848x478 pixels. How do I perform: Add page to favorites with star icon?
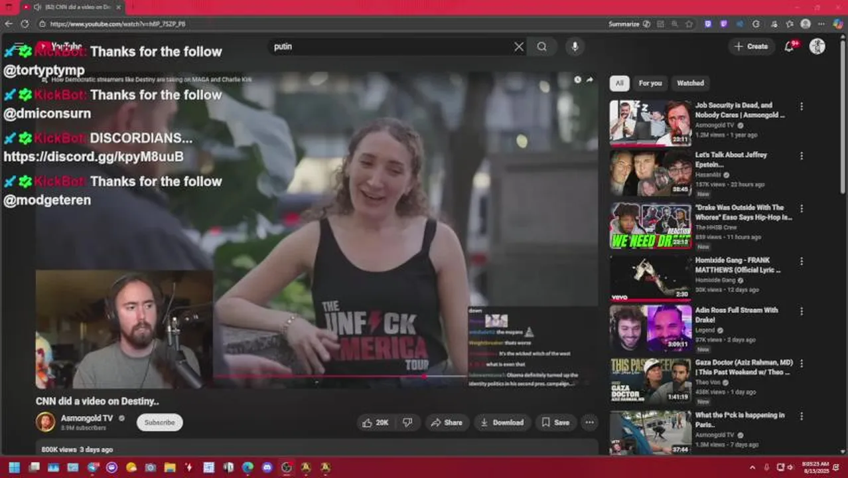point(689,24)
